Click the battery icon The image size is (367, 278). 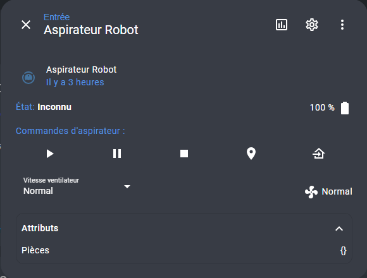[x=344, y=108]
